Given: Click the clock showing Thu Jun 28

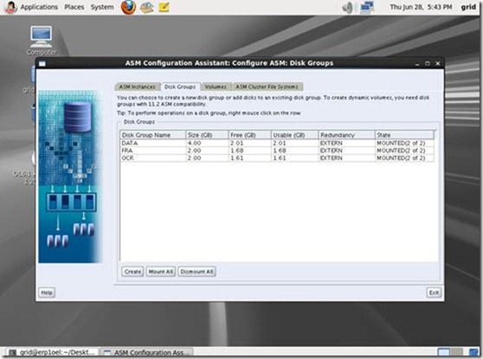Looking at the screenshot, I should pyautogui.click(x=421, y=7).
